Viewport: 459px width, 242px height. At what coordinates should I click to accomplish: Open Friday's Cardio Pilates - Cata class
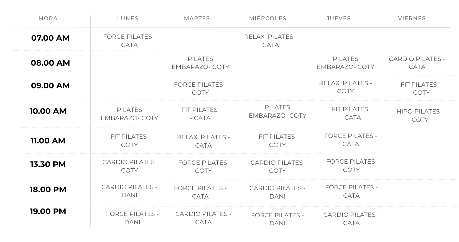417,63
